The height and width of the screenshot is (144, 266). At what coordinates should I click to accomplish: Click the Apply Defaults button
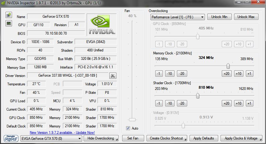click(x=204, y=138)
